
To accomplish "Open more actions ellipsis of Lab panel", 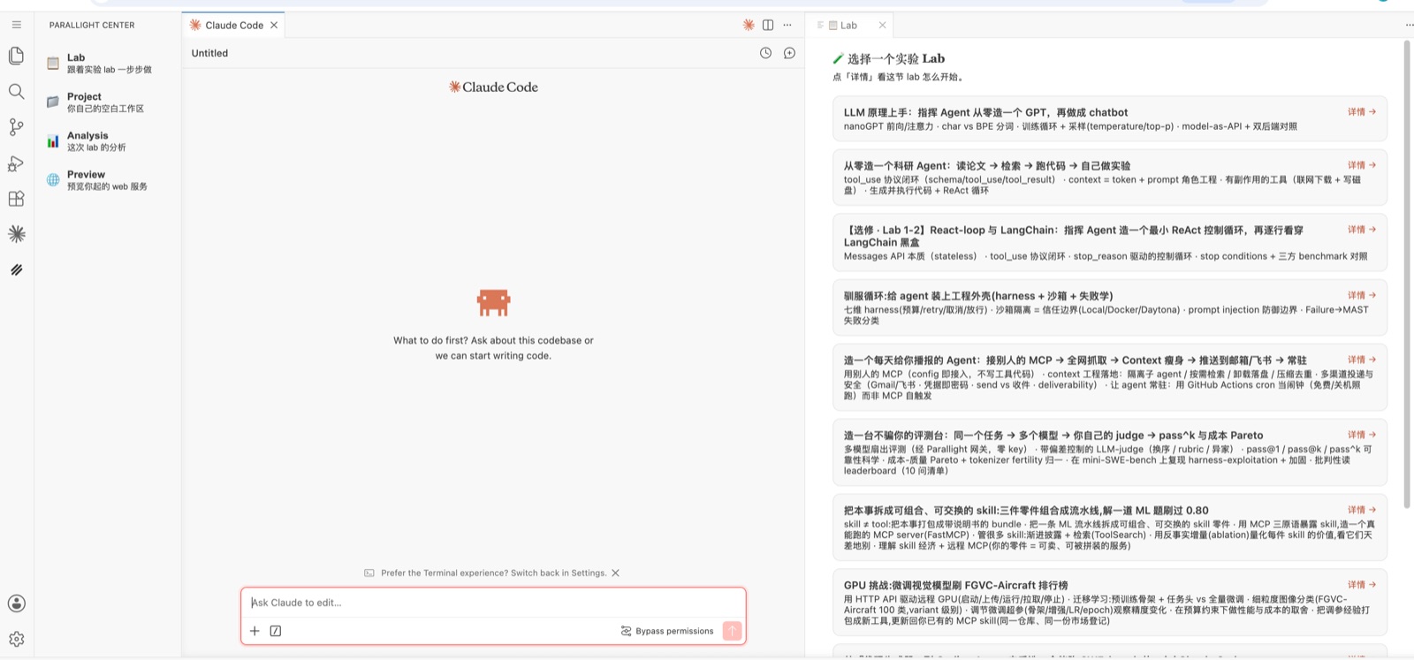I will click(1409, 25).
